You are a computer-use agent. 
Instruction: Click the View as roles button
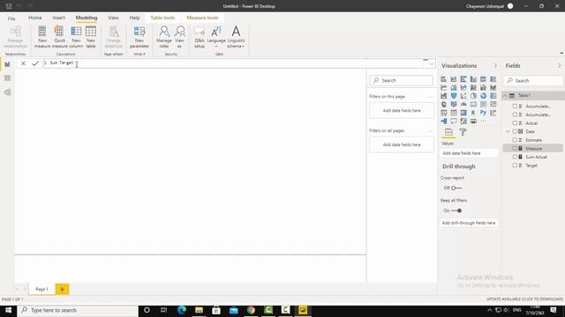[179, 37]
